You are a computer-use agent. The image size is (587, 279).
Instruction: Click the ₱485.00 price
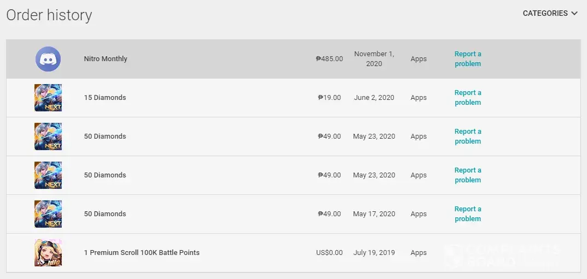329,59
